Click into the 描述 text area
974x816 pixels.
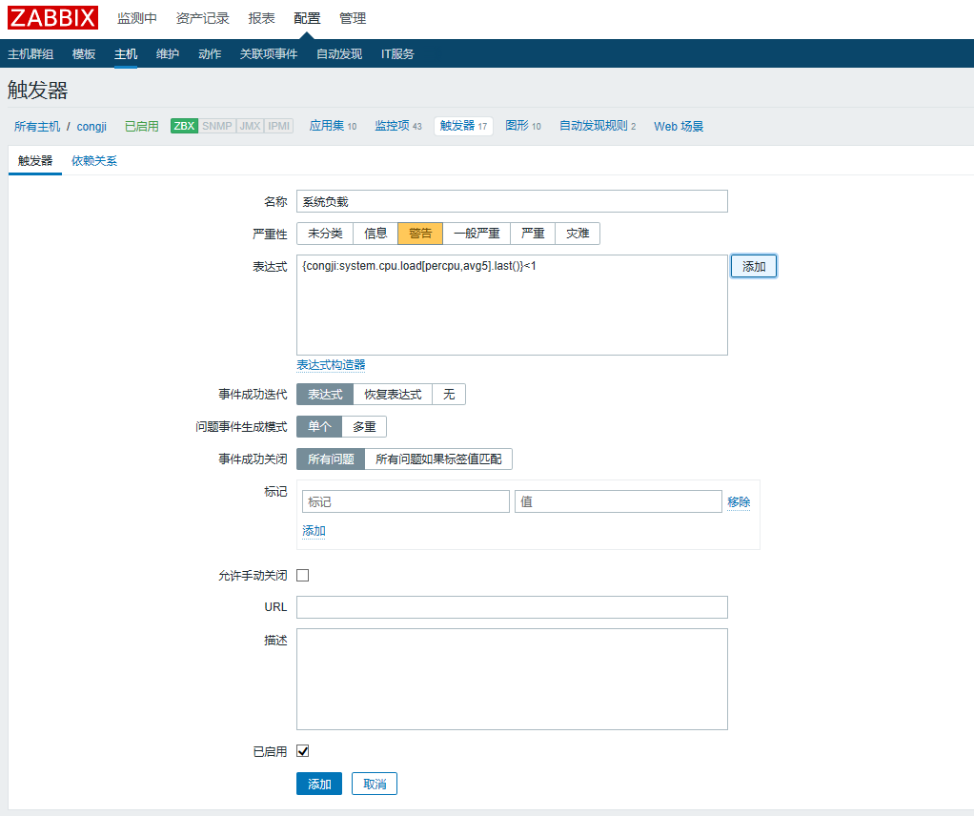point(512,680)
